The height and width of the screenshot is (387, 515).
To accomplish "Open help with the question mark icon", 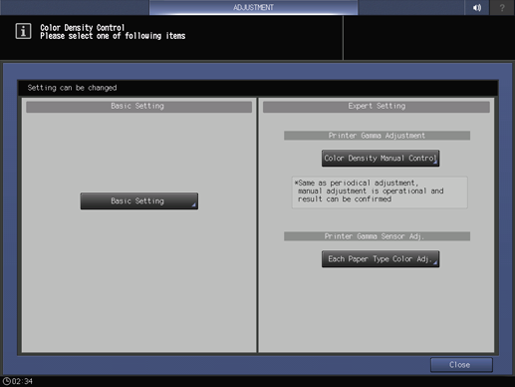I will (502, 7).
